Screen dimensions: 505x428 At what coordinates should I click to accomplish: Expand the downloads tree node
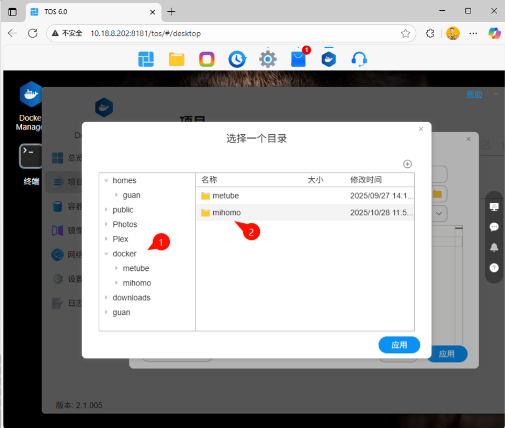[x=106, y=298]
